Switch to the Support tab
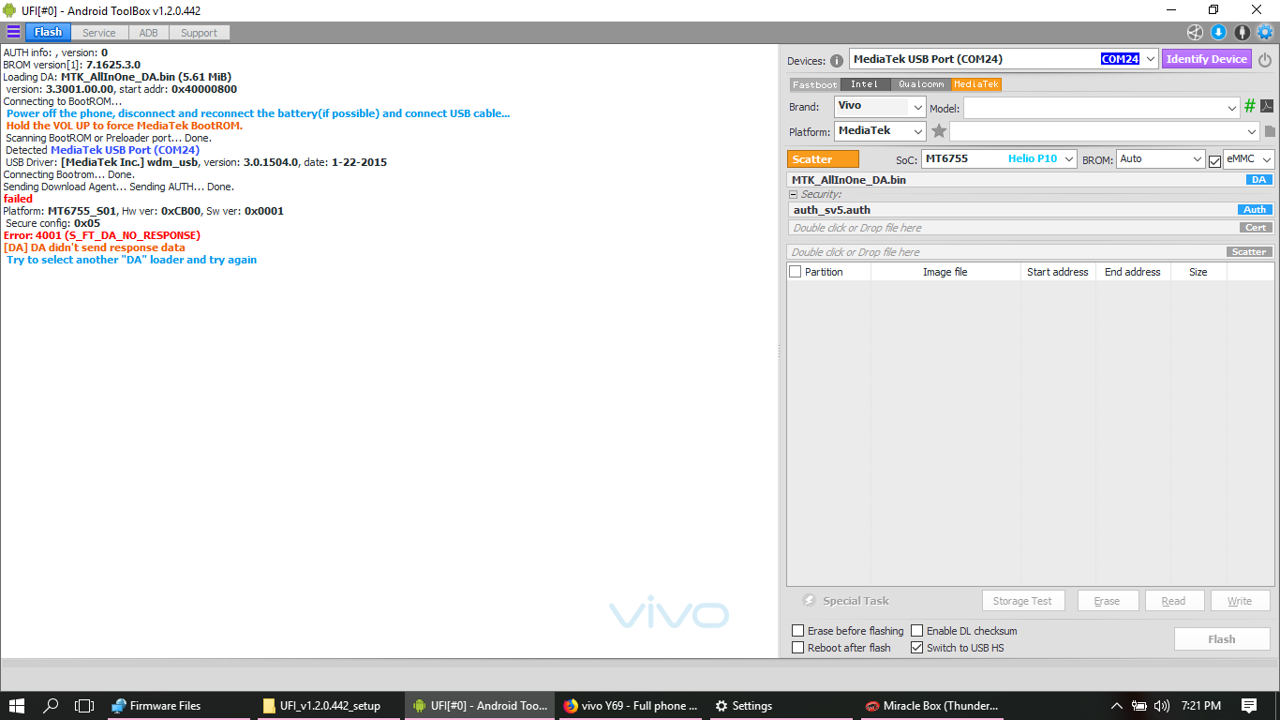The width and height of the screenshot is (1280, 720). point(200,33)
